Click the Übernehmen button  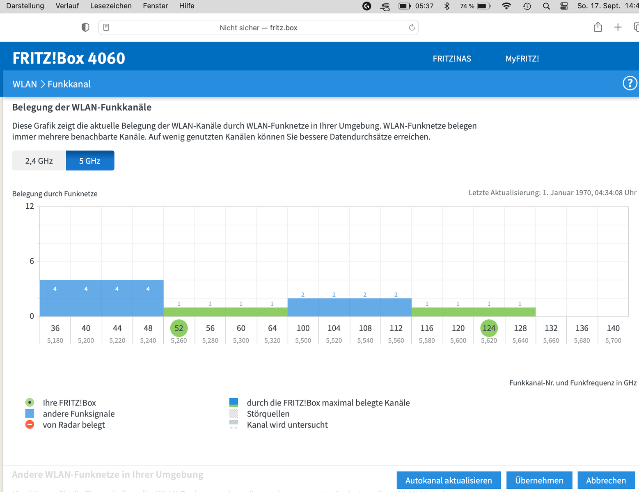point(539,481)
